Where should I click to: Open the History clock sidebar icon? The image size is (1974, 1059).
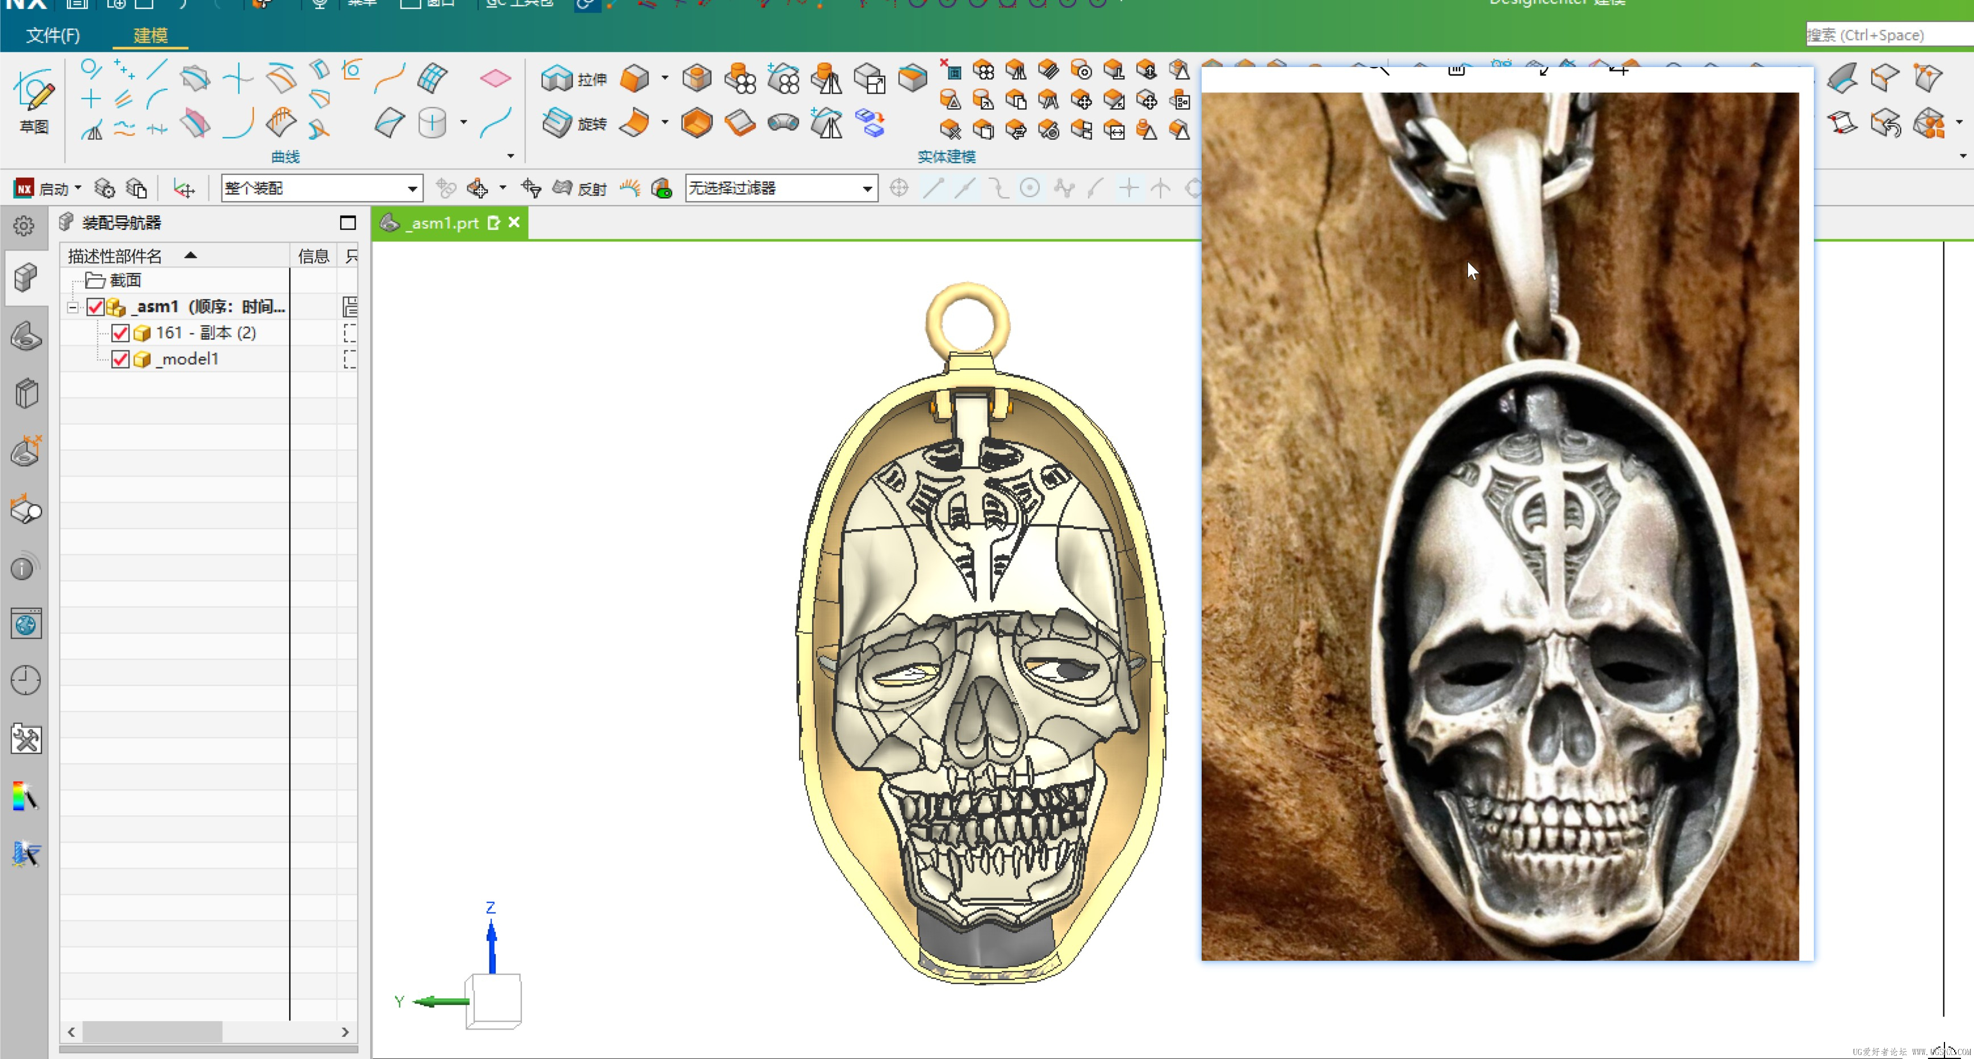pyautogui.click(x=26, y=680)
